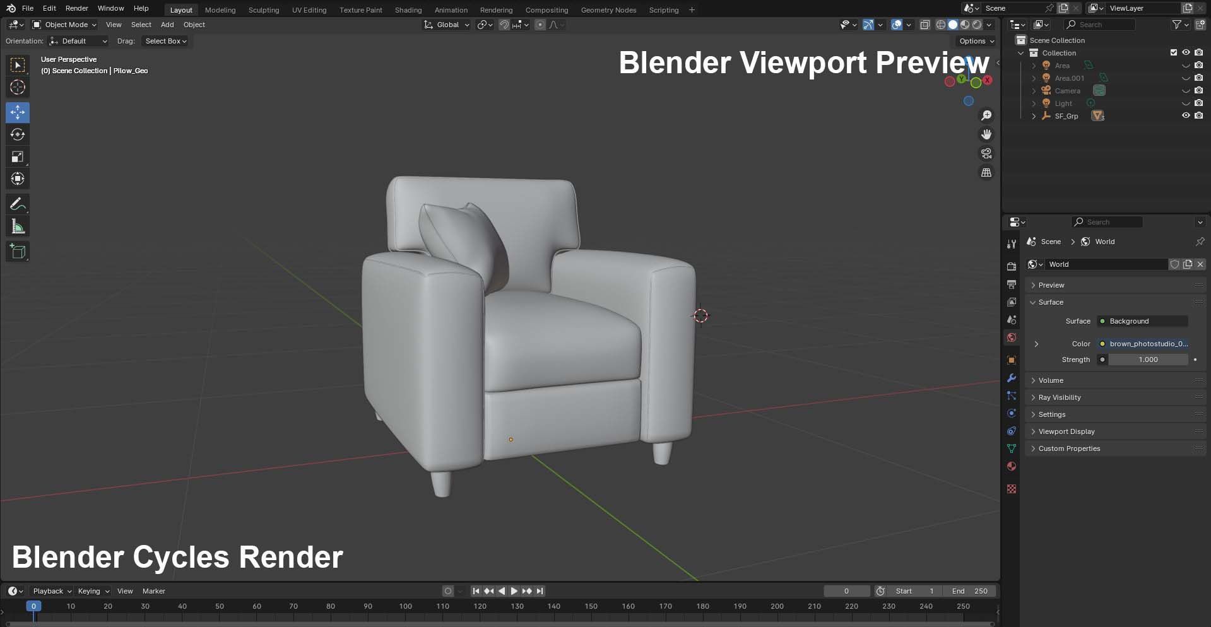Open the Object Mode dropdown
The height and width of the screenshot is (627, 1211).
pos(64,25)
